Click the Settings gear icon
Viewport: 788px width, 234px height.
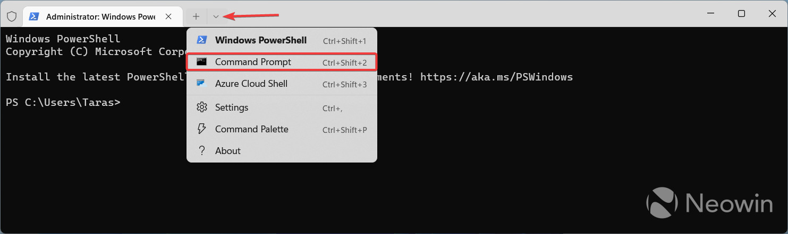(201, 107)
